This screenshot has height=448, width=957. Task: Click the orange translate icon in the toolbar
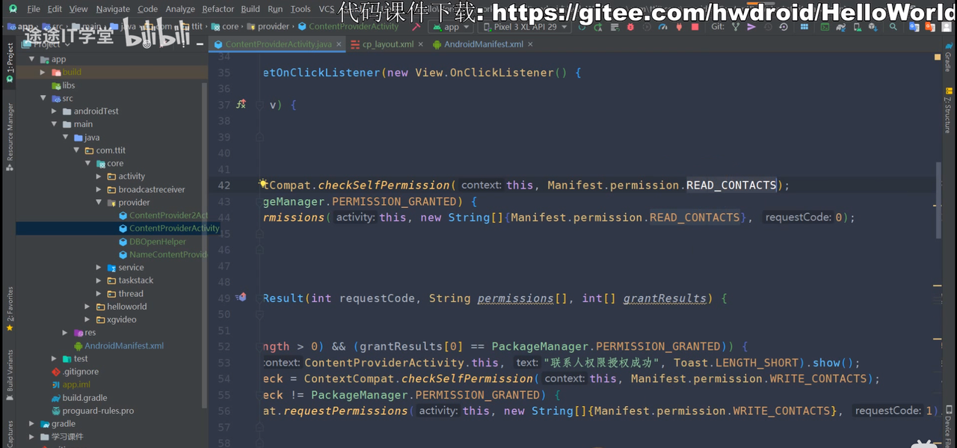coord(931,27)
